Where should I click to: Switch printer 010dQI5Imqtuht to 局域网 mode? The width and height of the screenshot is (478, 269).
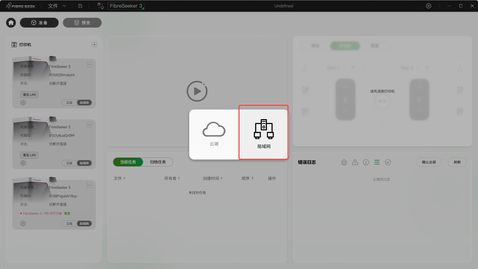point(84,103)
